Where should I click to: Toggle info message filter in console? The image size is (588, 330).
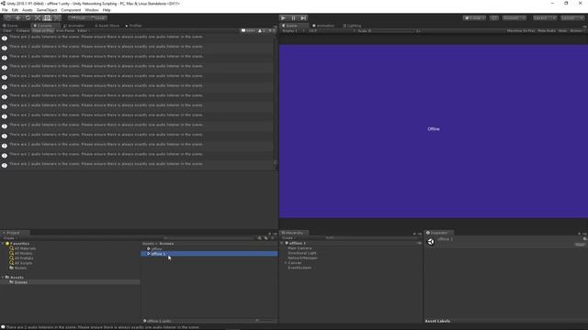pos(248,30)
